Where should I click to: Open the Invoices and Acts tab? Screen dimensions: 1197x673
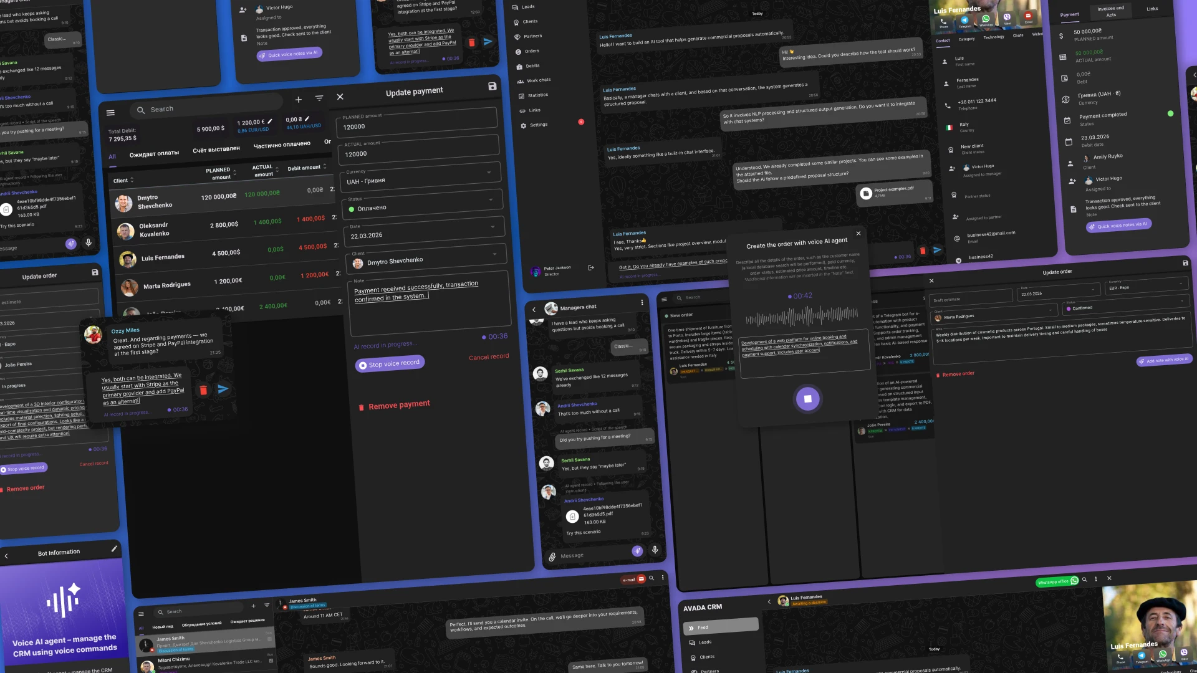tap(1111, 11)
